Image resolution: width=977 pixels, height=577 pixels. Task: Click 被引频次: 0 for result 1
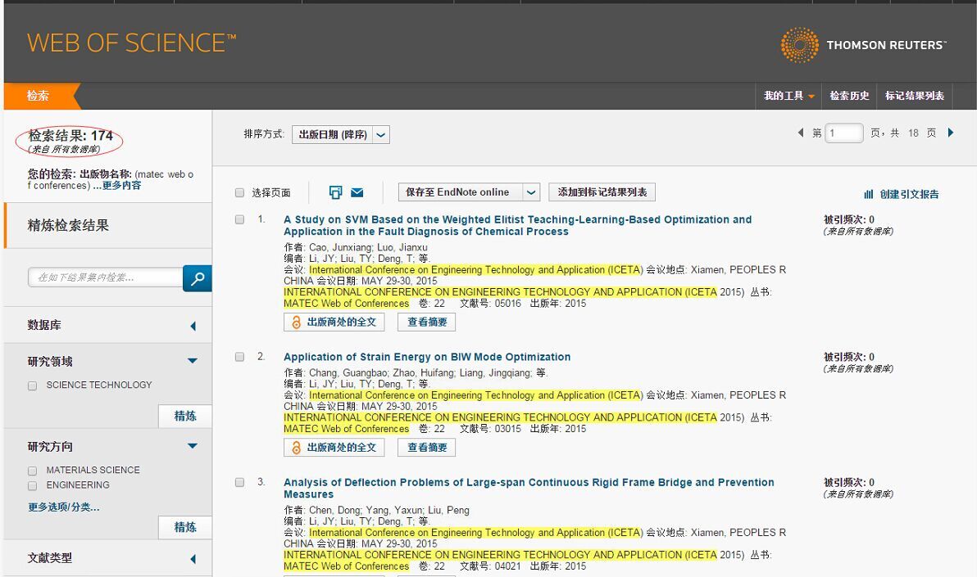pos(848,219)
